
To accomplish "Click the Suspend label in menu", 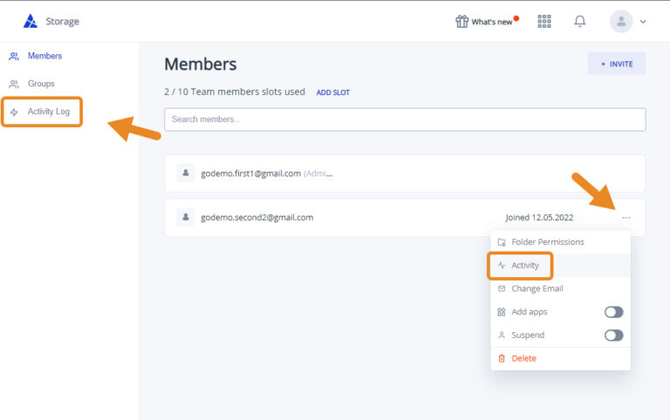I will [x=528, y=335].
